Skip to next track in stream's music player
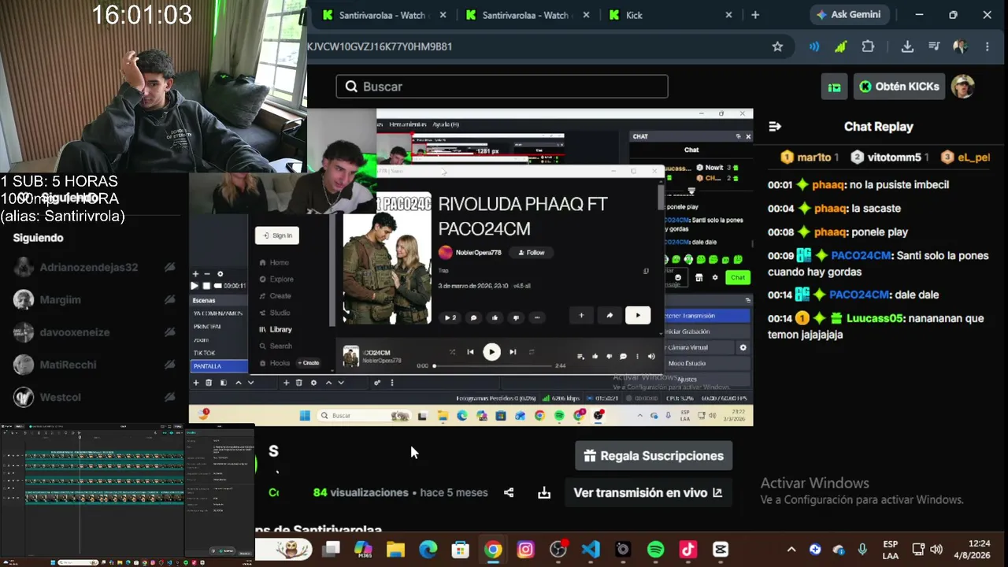Image resolution: width=1008 pixels, height=567 pixels. 513,352
